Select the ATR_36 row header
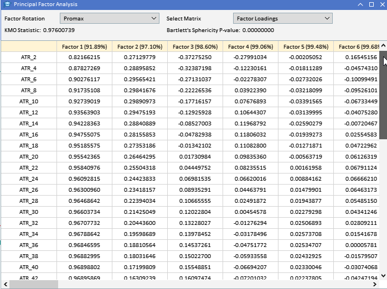Screen dimensions: 387x289 click(x=29, y=245)
